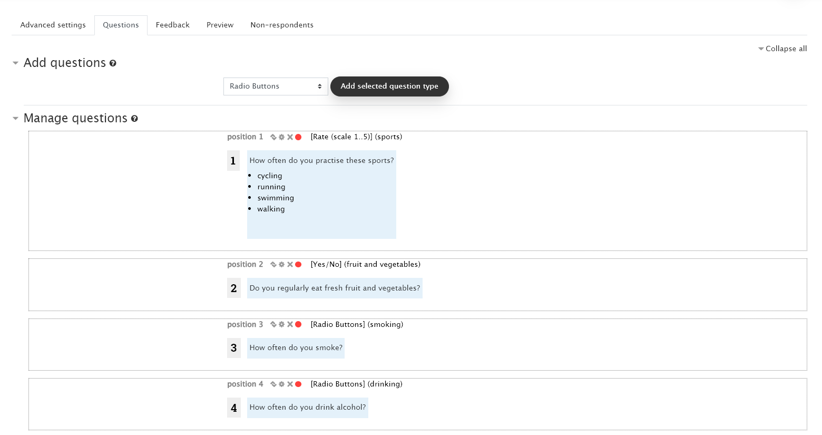This screenshot has height=435, width=822.
Task: Open the edit gear for position 1
Action: 281,137
